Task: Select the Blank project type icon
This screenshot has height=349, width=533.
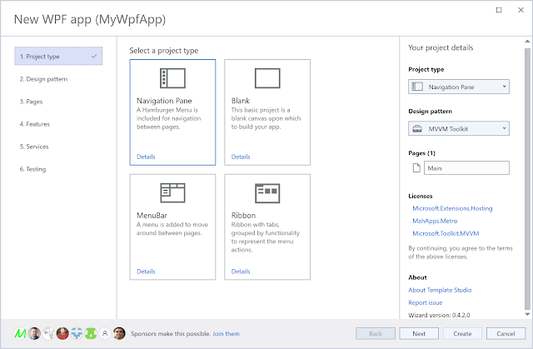Action: coord(267,78)
